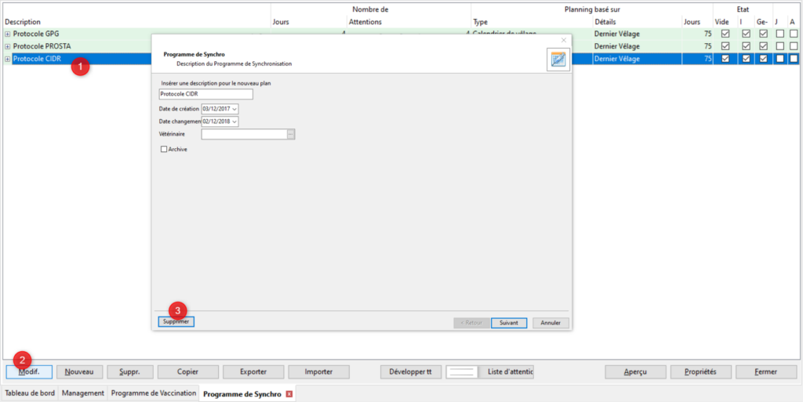Click the synchro program calendar icon in dialog

(558, 60)
